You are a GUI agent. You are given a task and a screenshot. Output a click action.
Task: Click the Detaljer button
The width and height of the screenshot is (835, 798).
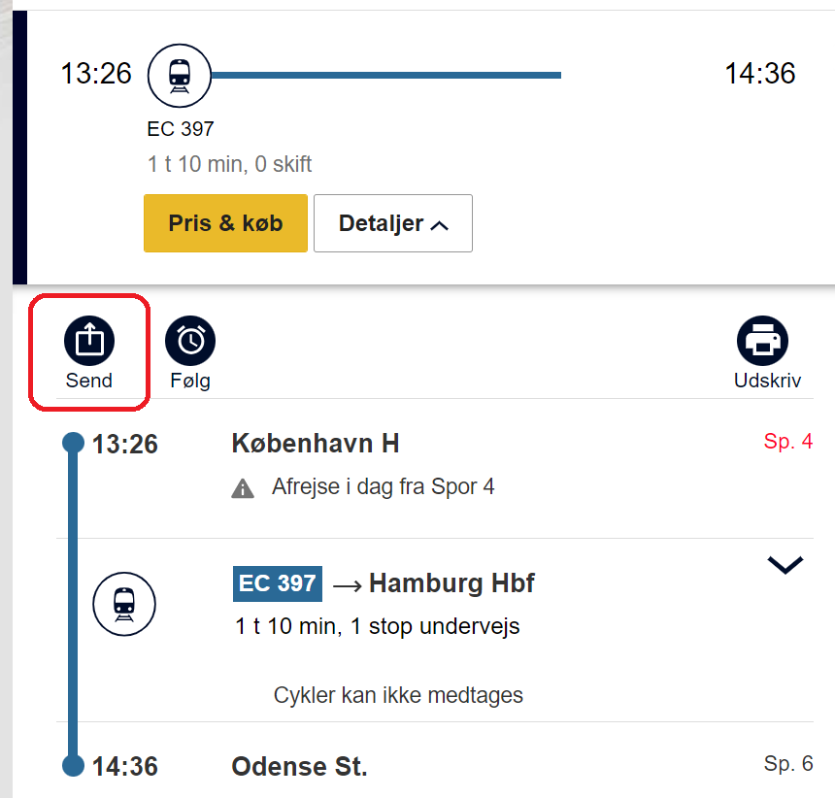(392, 222)
